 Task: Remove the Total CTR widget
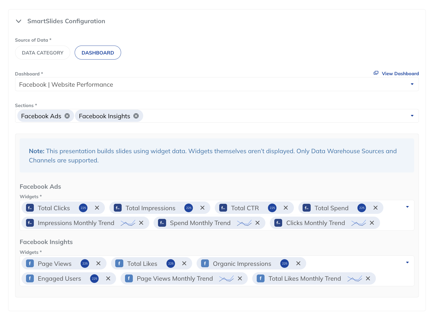coord(286,208)
